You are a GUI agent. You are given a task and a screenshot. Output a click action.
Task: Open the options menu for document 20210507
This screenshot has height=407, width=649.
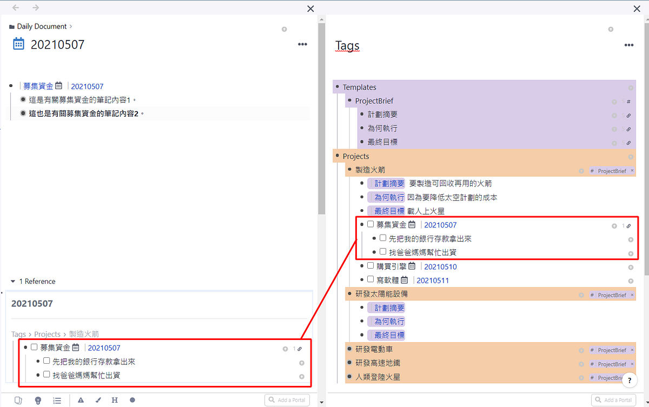pos(302,44)
